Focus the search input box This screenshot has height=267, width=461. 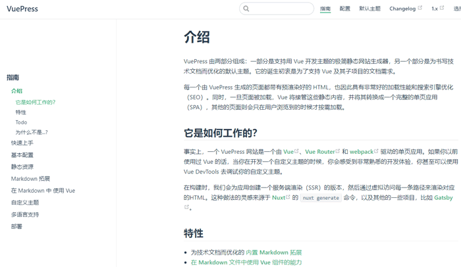pos(277,9)
